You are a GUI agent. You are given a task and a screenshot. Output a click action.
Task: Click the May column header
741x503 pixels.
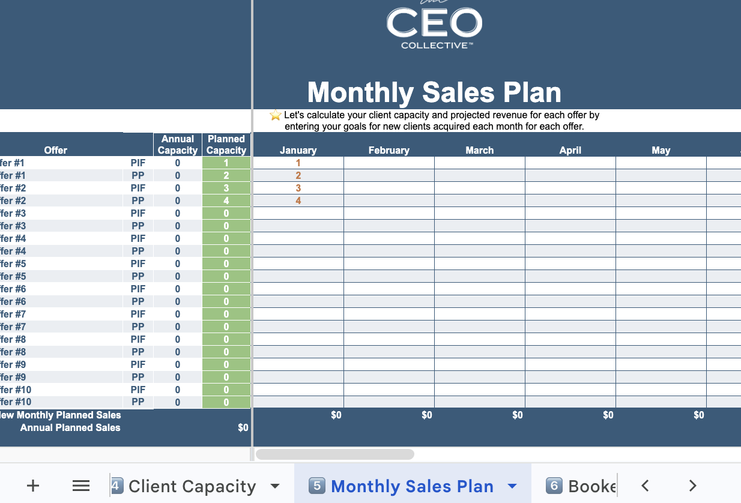(661, 150)
